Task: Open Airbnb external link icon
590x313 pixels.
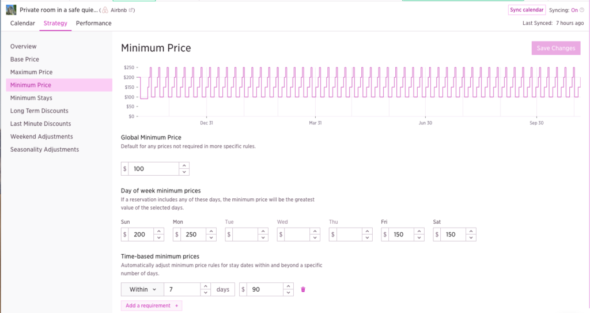Action: pos(132,10)
